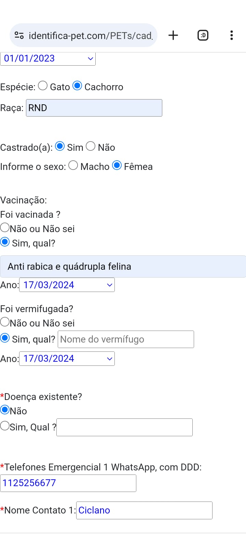The image size is (246, 547).
Task: Choose Não for Castrado(a)
Action: pyautogui.click(x=91, y=146)
